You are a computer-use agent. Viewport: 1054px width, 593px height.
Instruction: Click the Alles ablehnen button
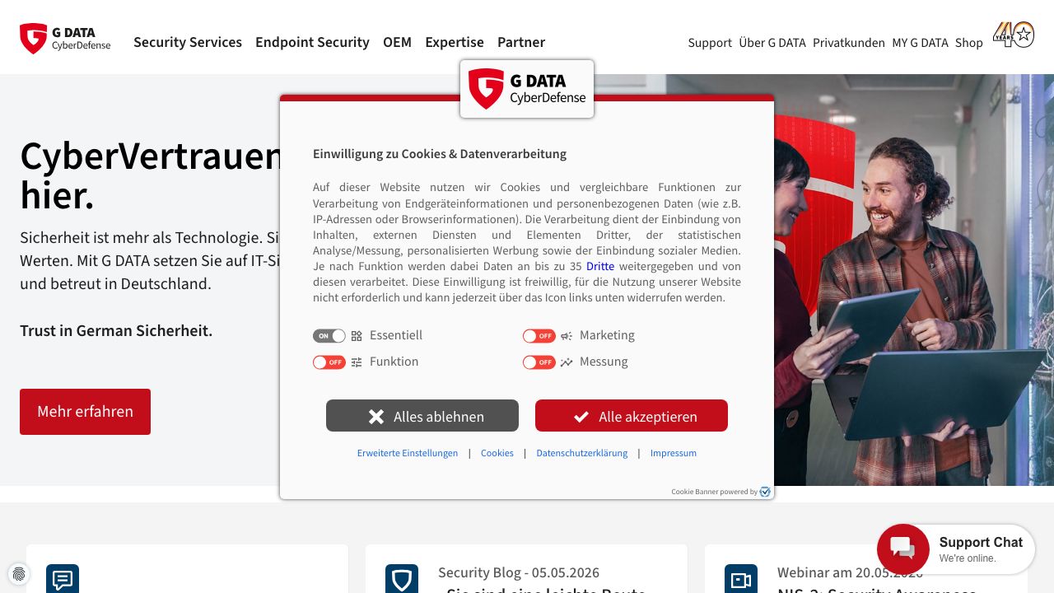[x=422, y=416]
